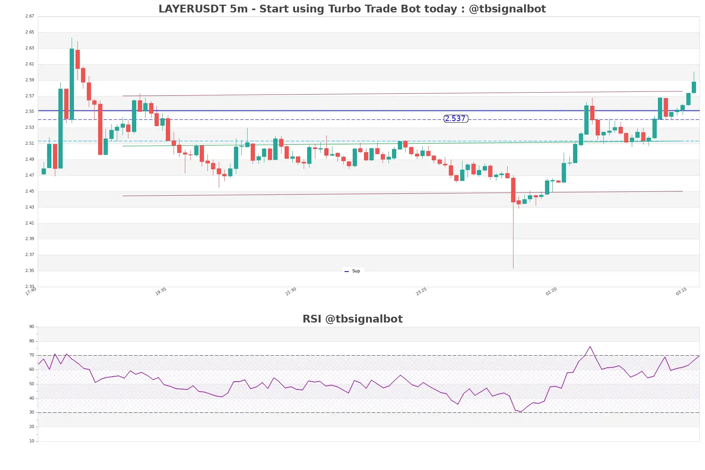Click the 2.537 price level label
Screen dimensions: 705x470
click(x=455, y=119)
